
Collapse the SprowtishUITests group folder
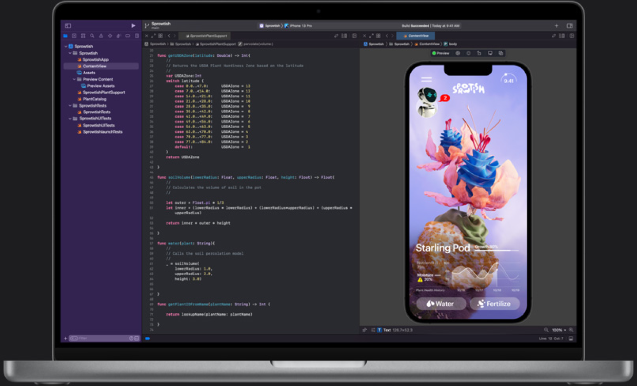(70, 118)
